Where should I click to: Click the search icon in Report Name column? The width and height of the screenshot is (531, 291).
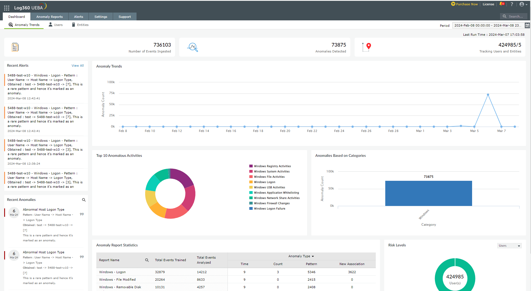(x=147, y=260)
